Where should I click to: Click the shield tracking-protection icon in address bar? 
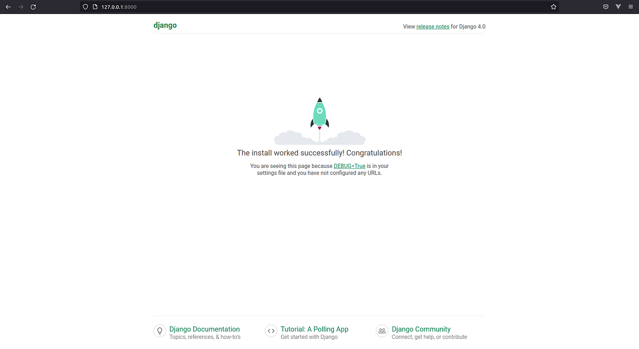point(85,6)
